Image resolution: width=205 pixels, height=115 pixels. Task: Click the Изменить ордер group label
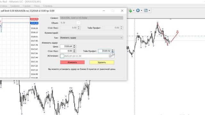[50, 43]
